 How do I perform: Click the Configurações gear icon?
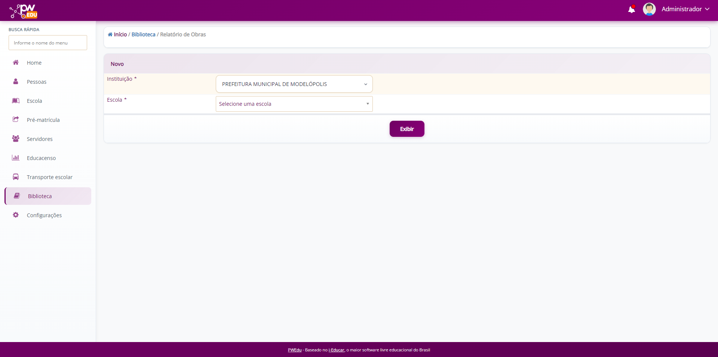(16, 215)
